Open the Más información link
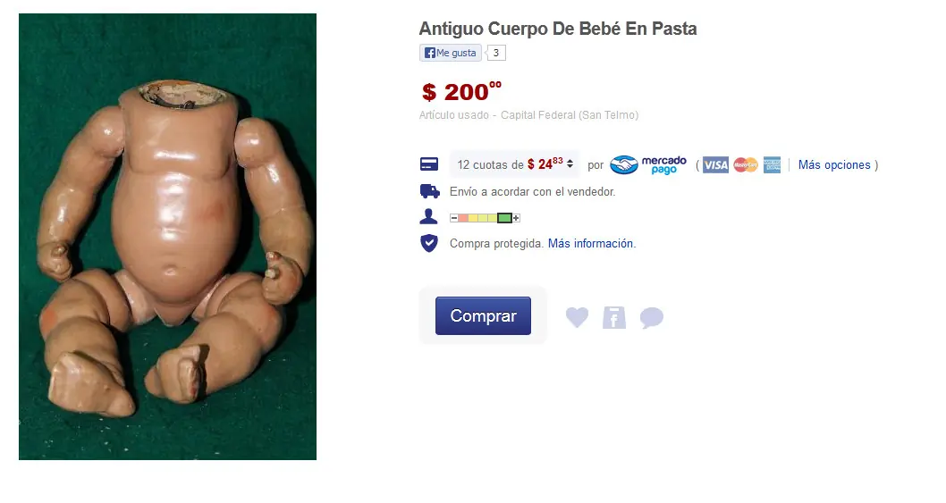This screenshot has height=503, width=946. pos(592,244)
